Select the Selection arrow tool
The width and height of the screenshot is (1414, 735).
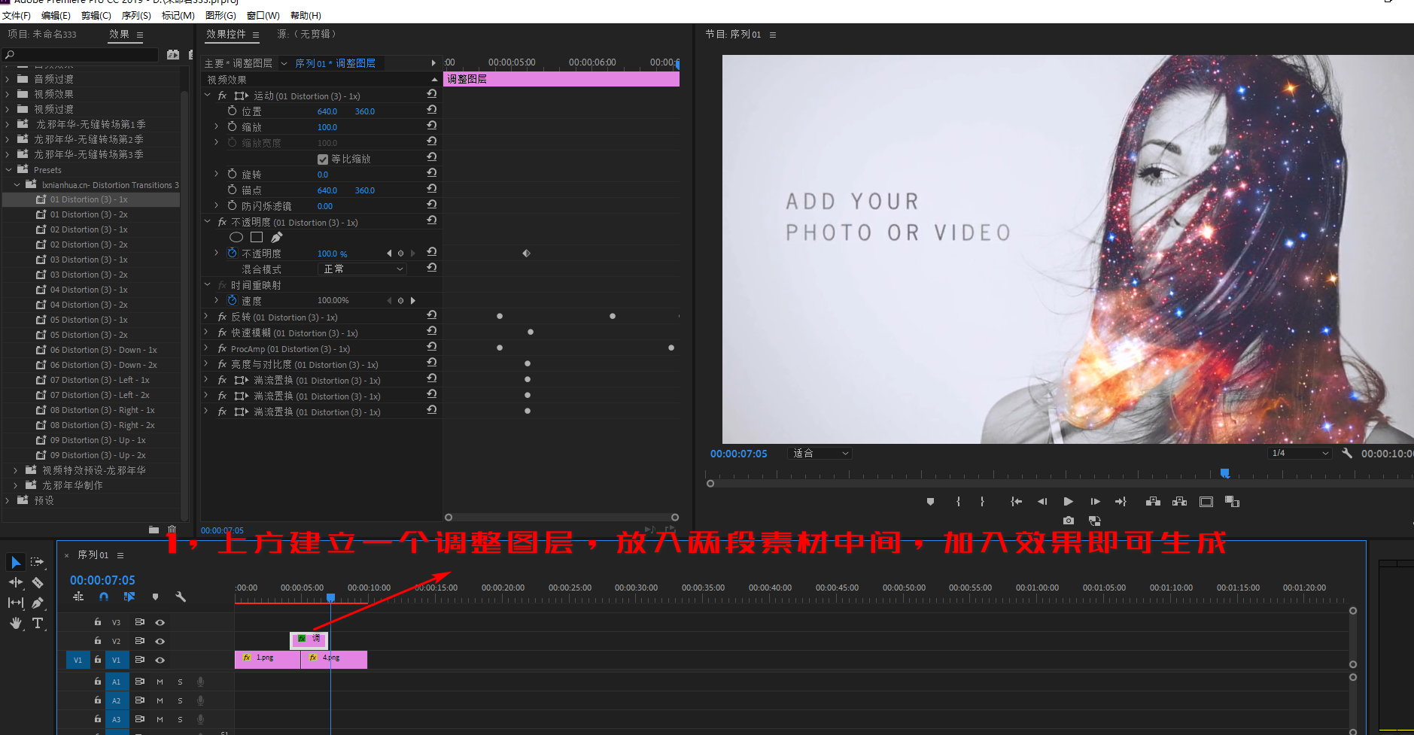[16, 562]
